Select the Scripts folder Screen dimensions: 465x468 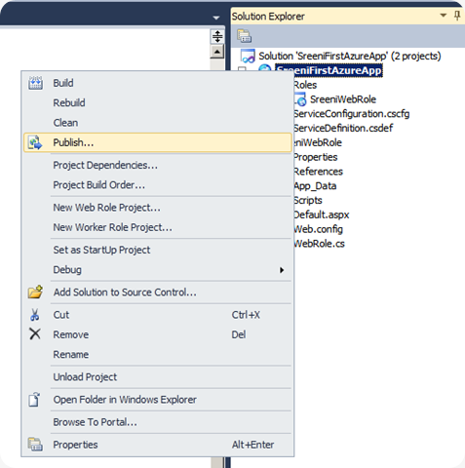click(308, 200)
